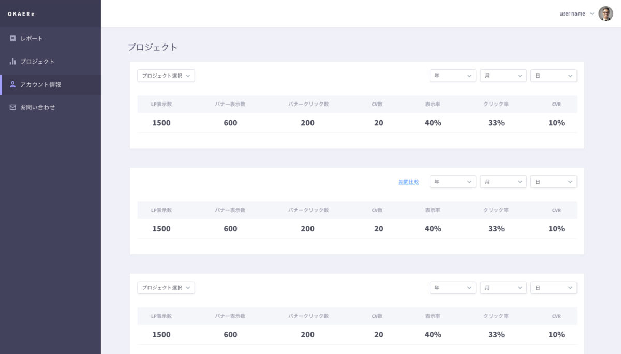Click the user name text

click(572, 14)
